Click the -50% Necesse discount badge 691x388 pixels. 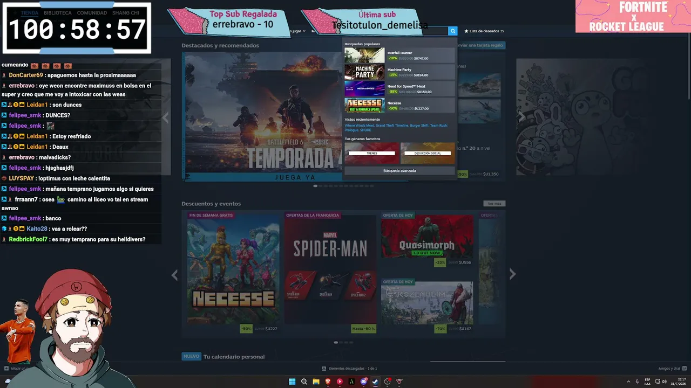tap(246, 328)
